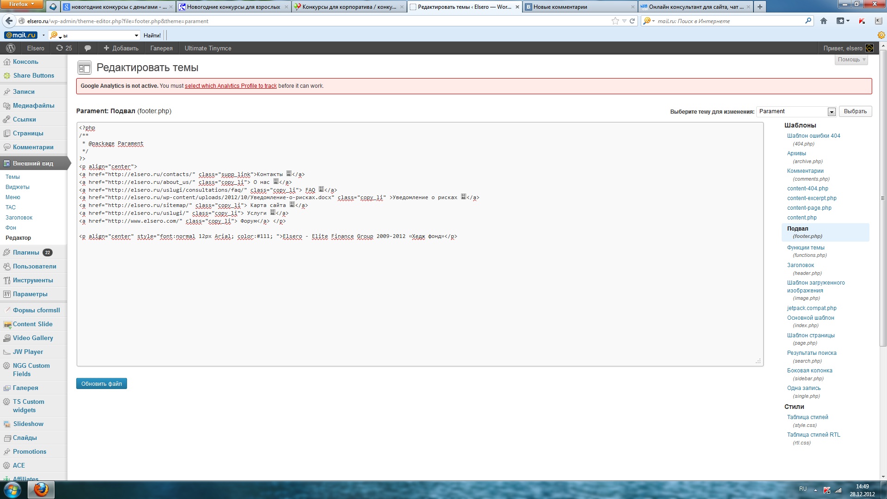Click the Firefox icon in taskbar
Screen dimensions: 887x499
pyautogui.click(x=41, y=489)
